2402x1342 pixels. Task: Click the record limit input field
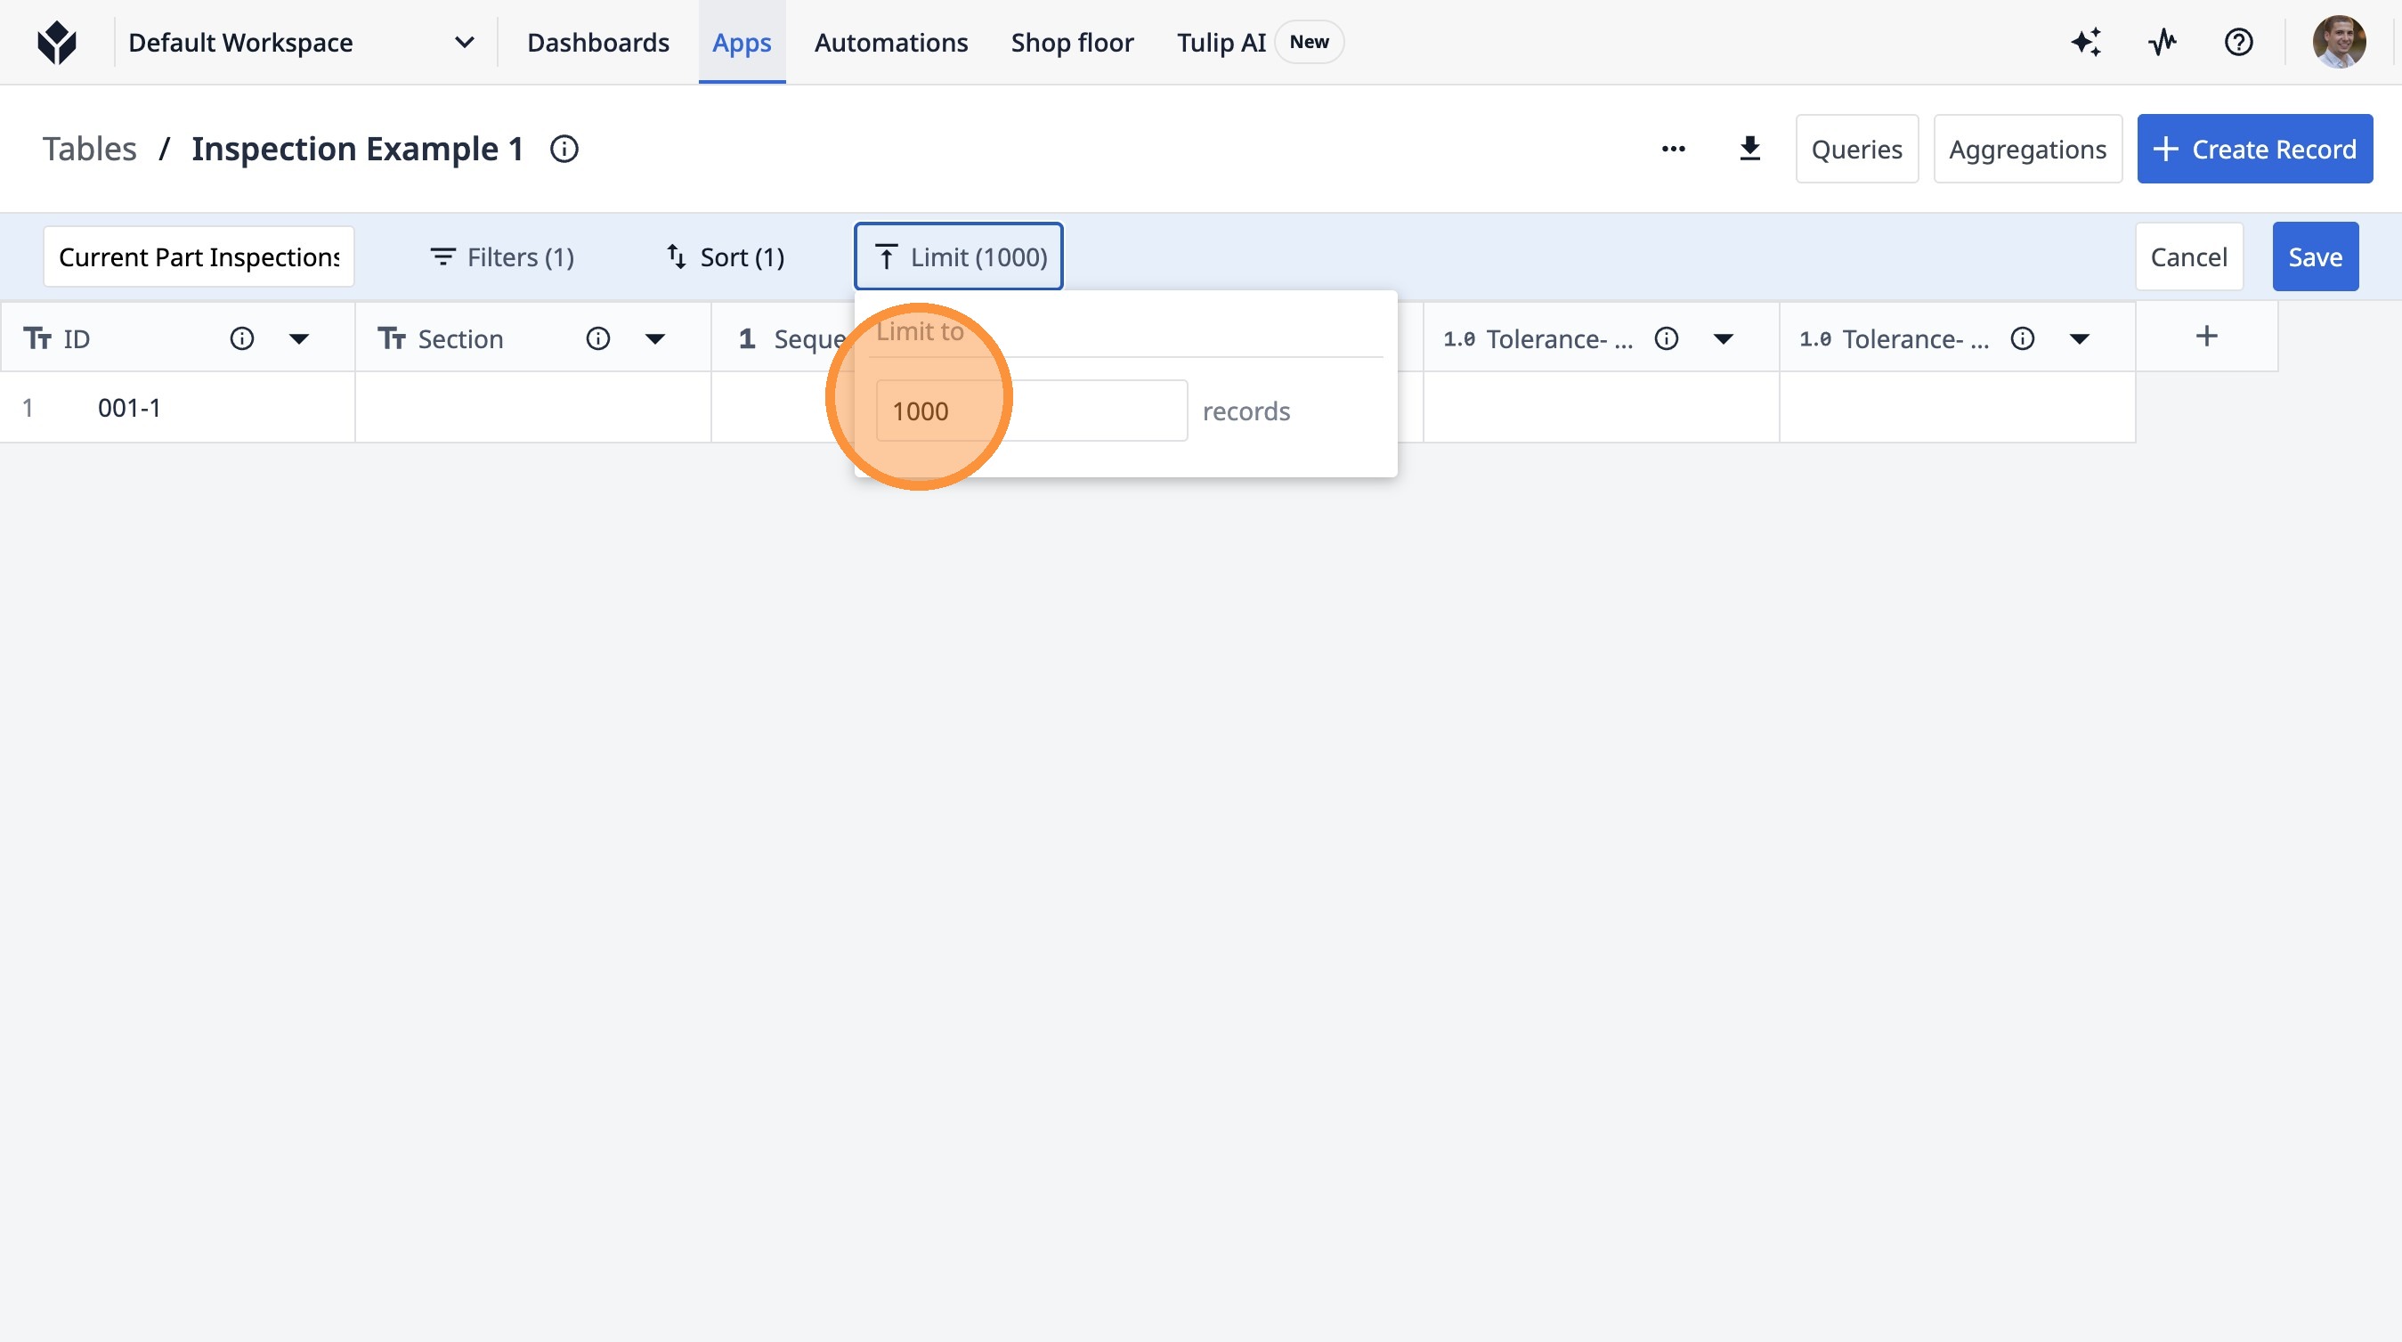pos(1030,411)
